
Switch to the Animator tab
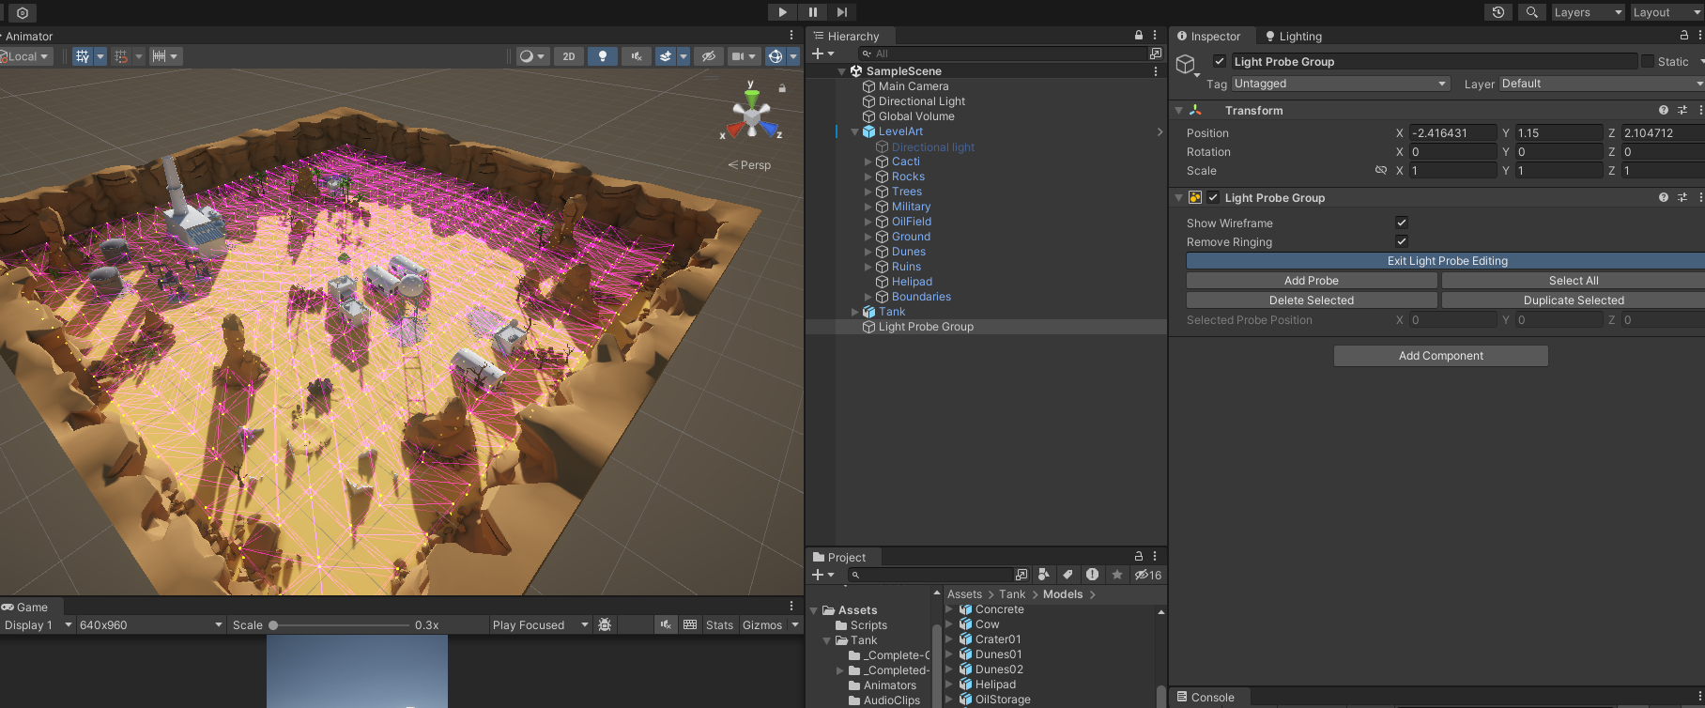coord(27,37)
